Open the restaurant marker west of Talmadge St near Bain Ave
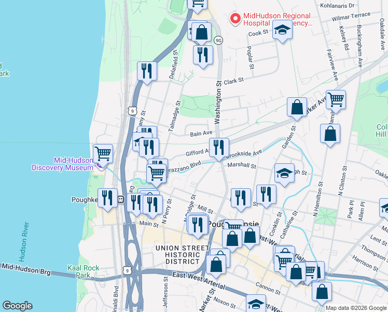This screenshot has width=388, height=312. 149,149
